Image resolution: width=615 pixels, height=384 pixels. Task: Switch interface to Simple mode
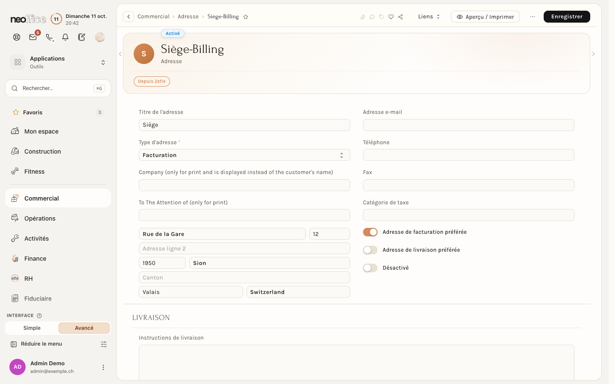click(32, 328)
